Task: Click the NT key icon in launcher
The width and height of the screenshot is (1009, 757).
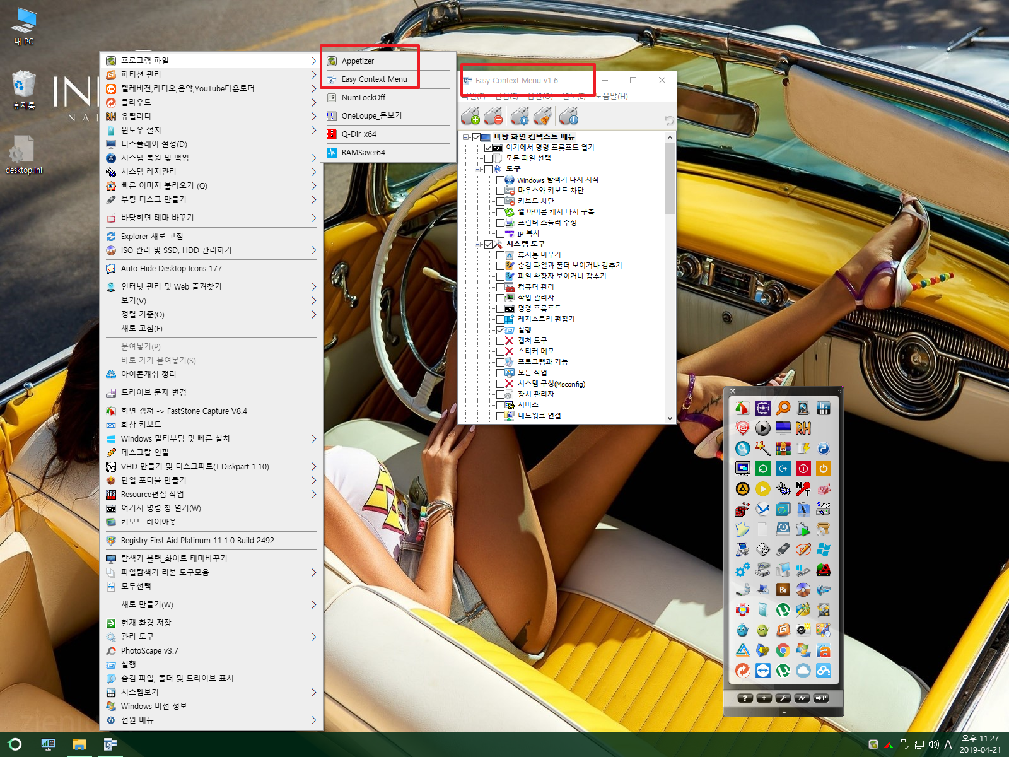Action: point(803,489)
